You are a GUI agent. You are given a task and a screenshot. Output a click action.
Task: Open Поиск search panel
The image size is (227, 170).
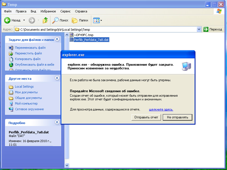click(x=60, y=20)
